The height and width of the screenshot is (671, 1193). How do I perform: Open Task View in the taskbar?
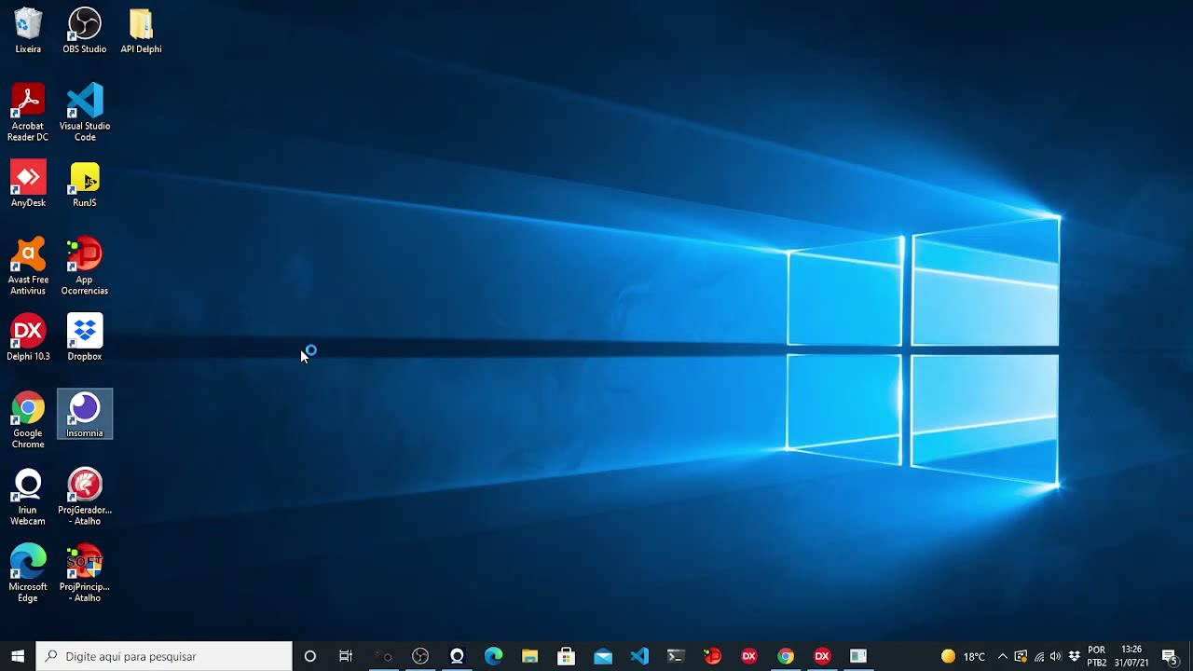point(346,656)
